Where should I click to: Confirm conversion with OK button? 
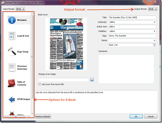point(136,116)
